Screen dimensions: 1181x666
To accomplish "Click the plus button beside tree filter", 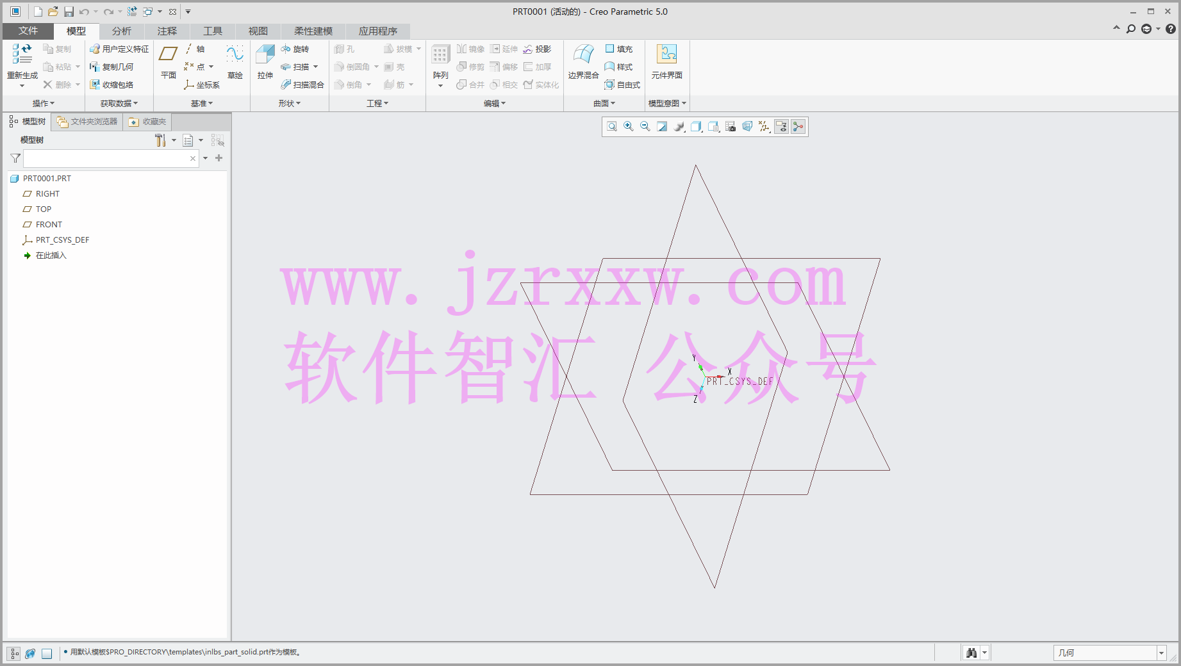I will tap(219, 158).
